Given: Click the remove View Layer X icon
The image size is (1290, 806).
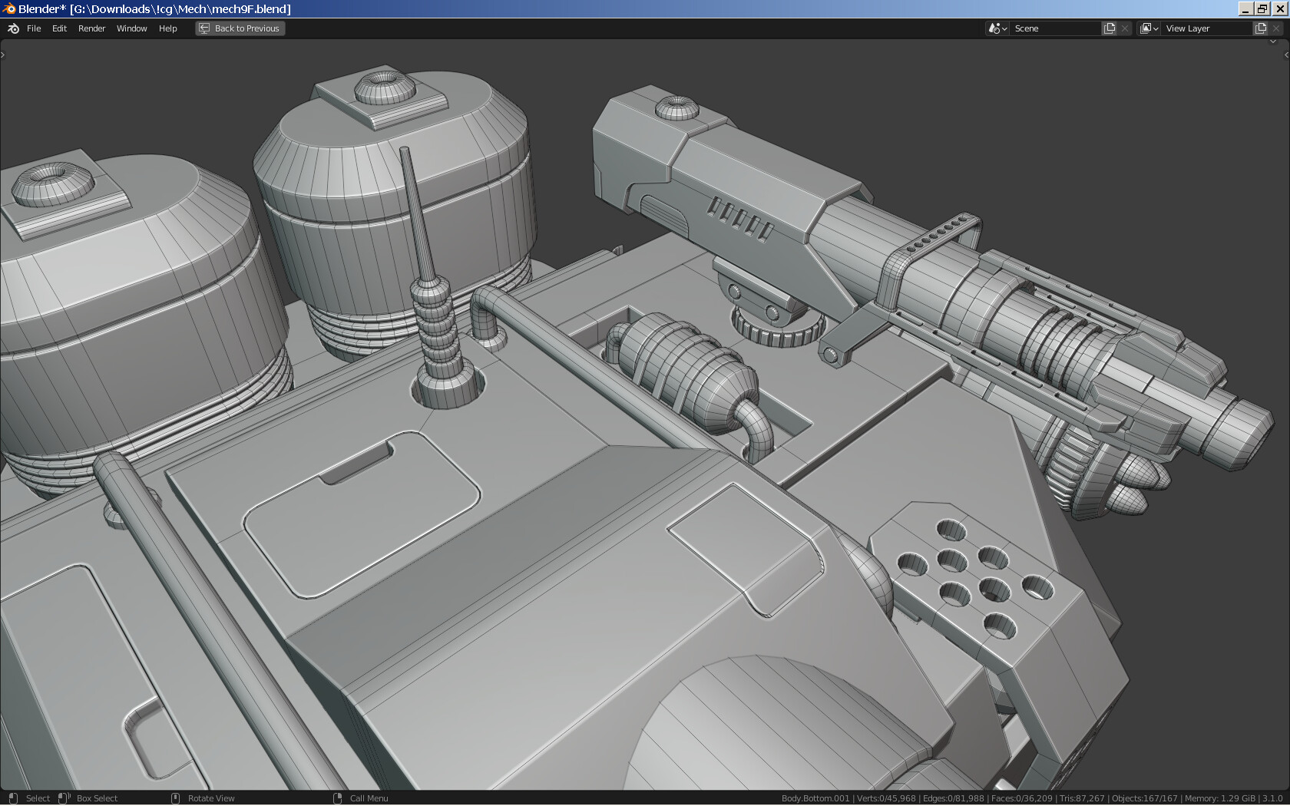Looking at the screenshot, I should (x=1276, y=28).
